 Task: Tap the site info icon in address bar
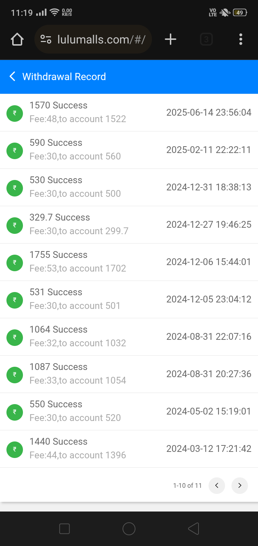46,39
